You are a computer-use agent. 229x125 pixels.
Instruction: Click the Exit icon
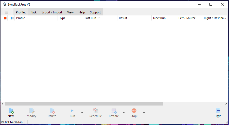pyautogui.click(x=218, y=111)
